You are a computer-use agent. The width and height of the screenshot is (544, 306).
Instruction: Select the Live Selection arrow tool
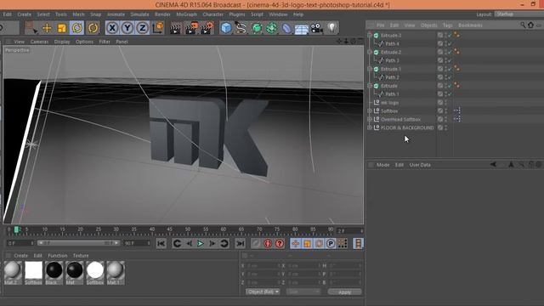[31, 28]
